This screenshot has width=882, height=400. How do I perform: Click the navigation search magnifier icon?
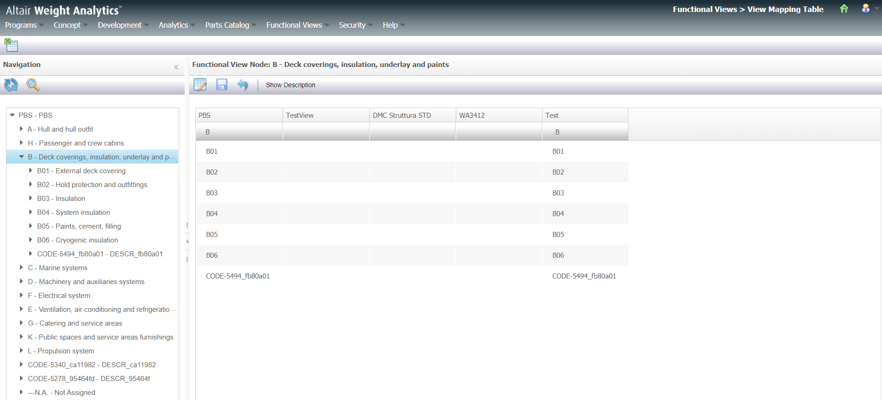33,85
